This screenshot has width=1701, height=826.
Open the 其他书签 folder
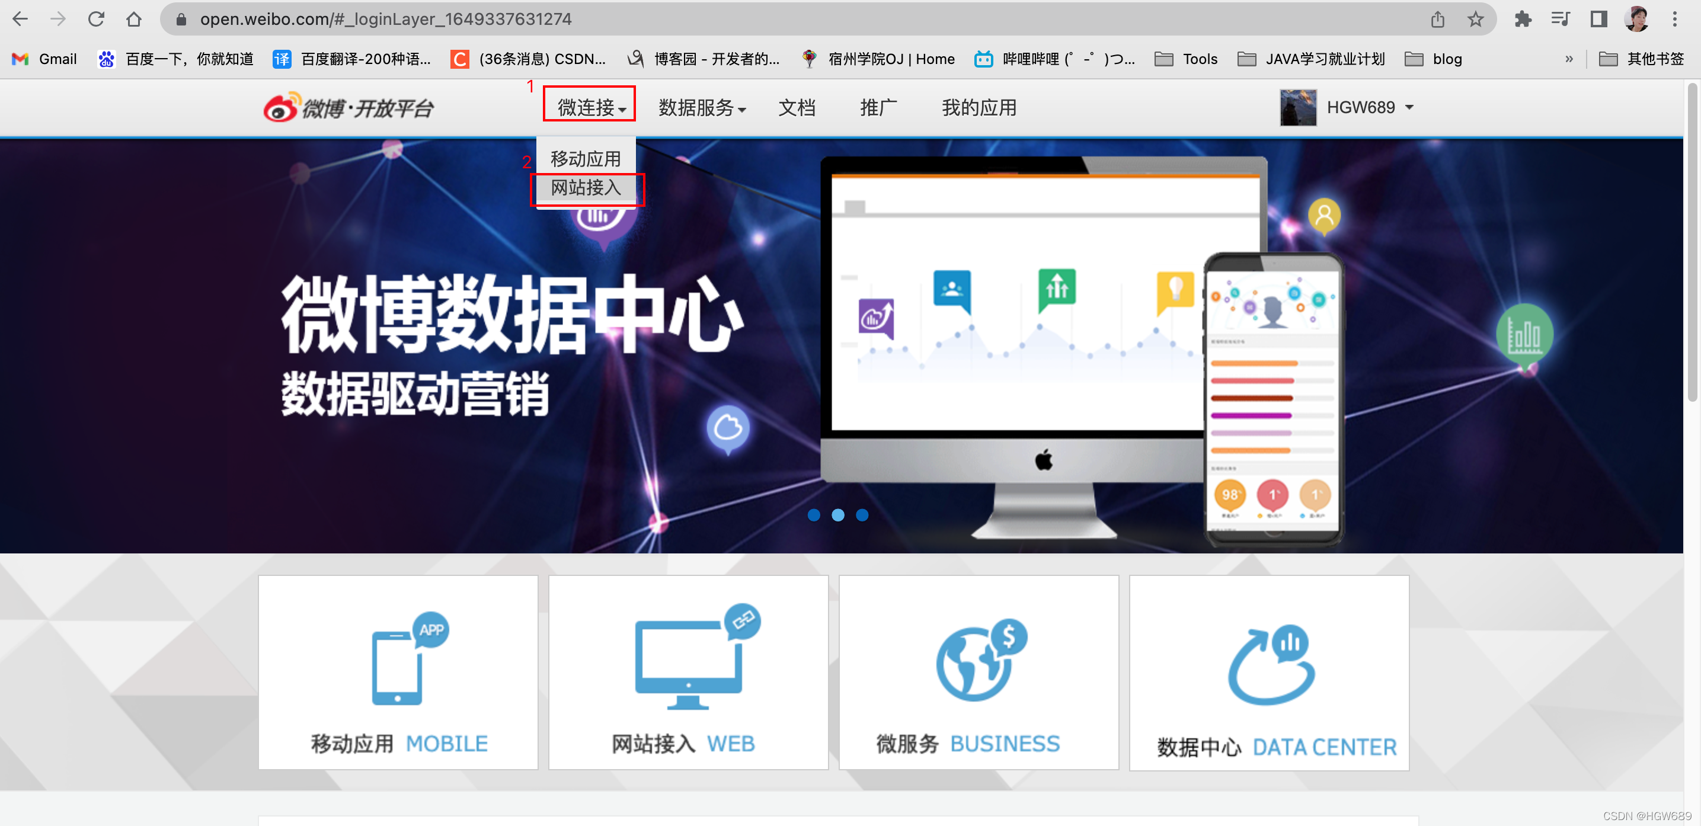tap(1641, 59)
